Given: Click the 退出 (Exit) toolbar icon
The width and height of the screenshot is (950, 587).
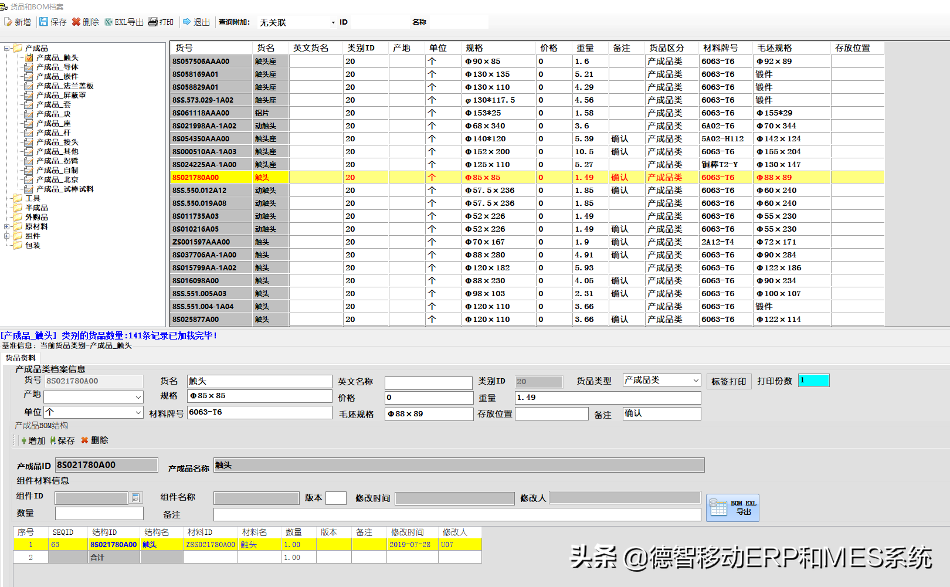Looking at the screenshot, I should pos(187,22).
